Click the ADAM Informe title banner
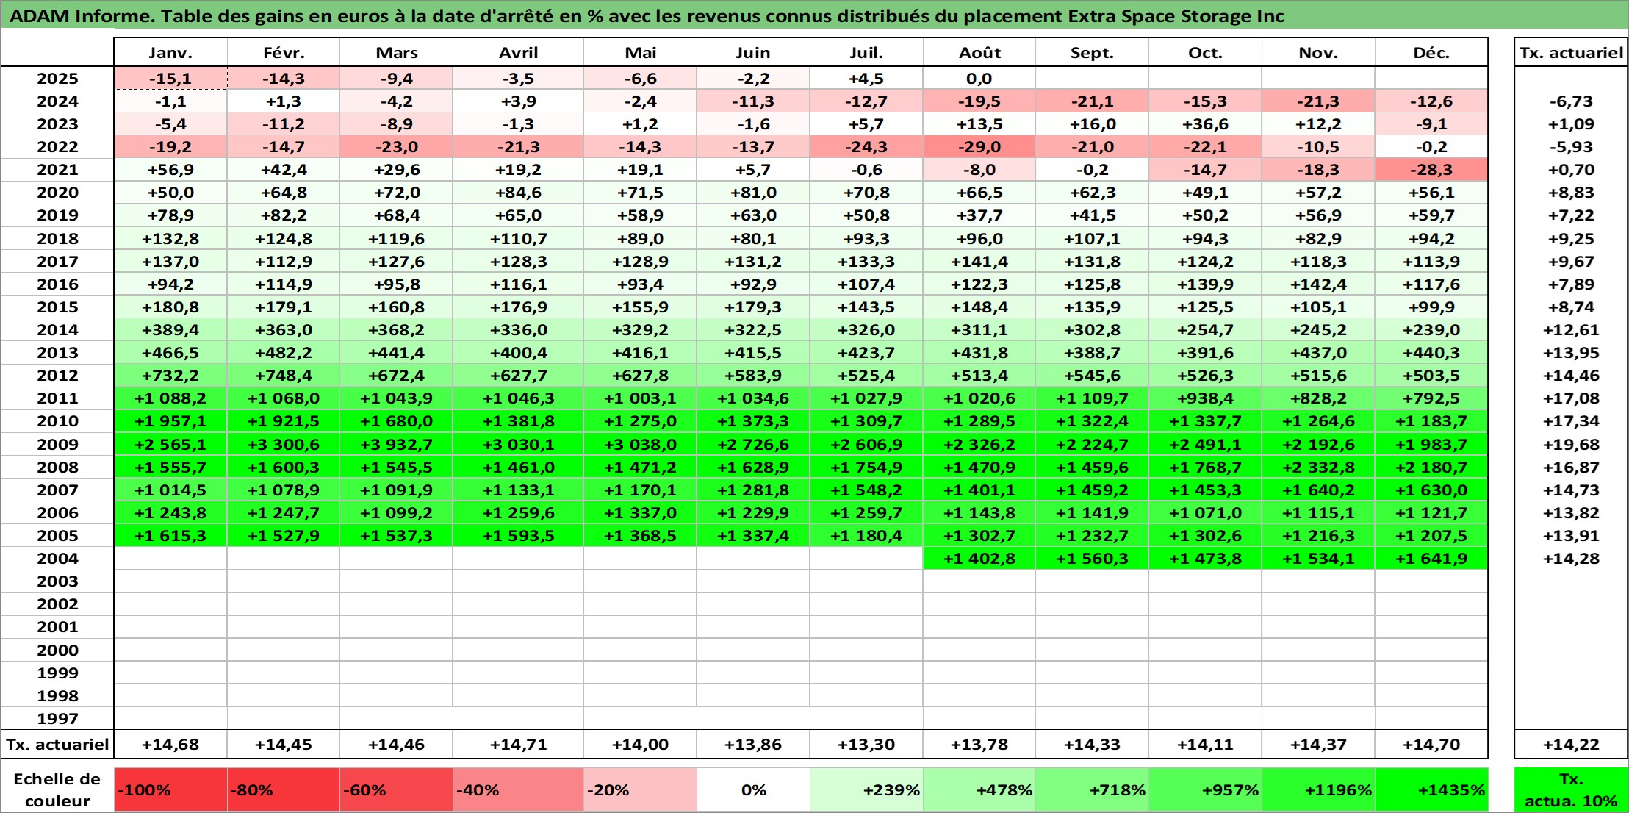 (814, 15)
